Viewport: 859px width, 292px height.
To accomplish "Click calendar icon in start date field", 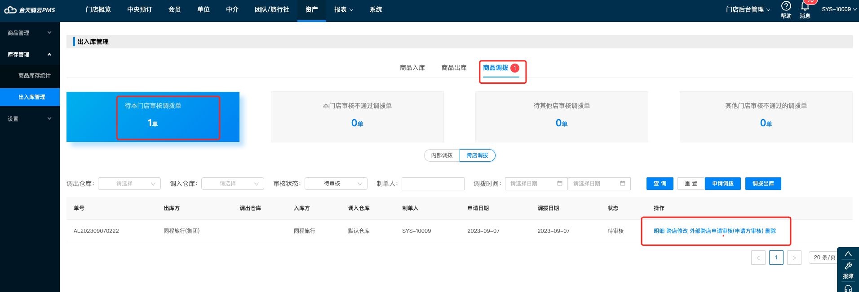I will [560, 183].
